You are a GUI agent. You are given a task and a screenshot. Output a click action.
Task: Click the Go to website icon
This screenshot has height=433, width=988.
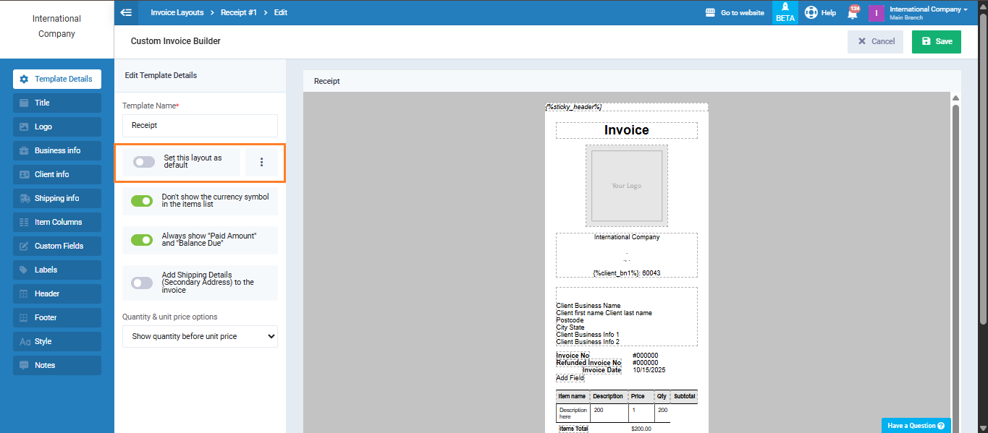point(710,12)
